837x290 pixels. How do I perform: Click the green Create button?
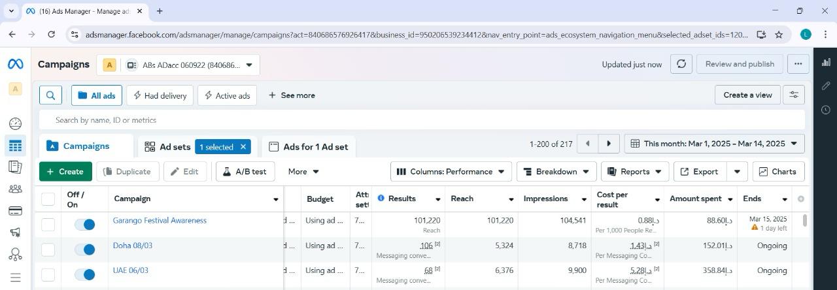[x=65, y=171]
